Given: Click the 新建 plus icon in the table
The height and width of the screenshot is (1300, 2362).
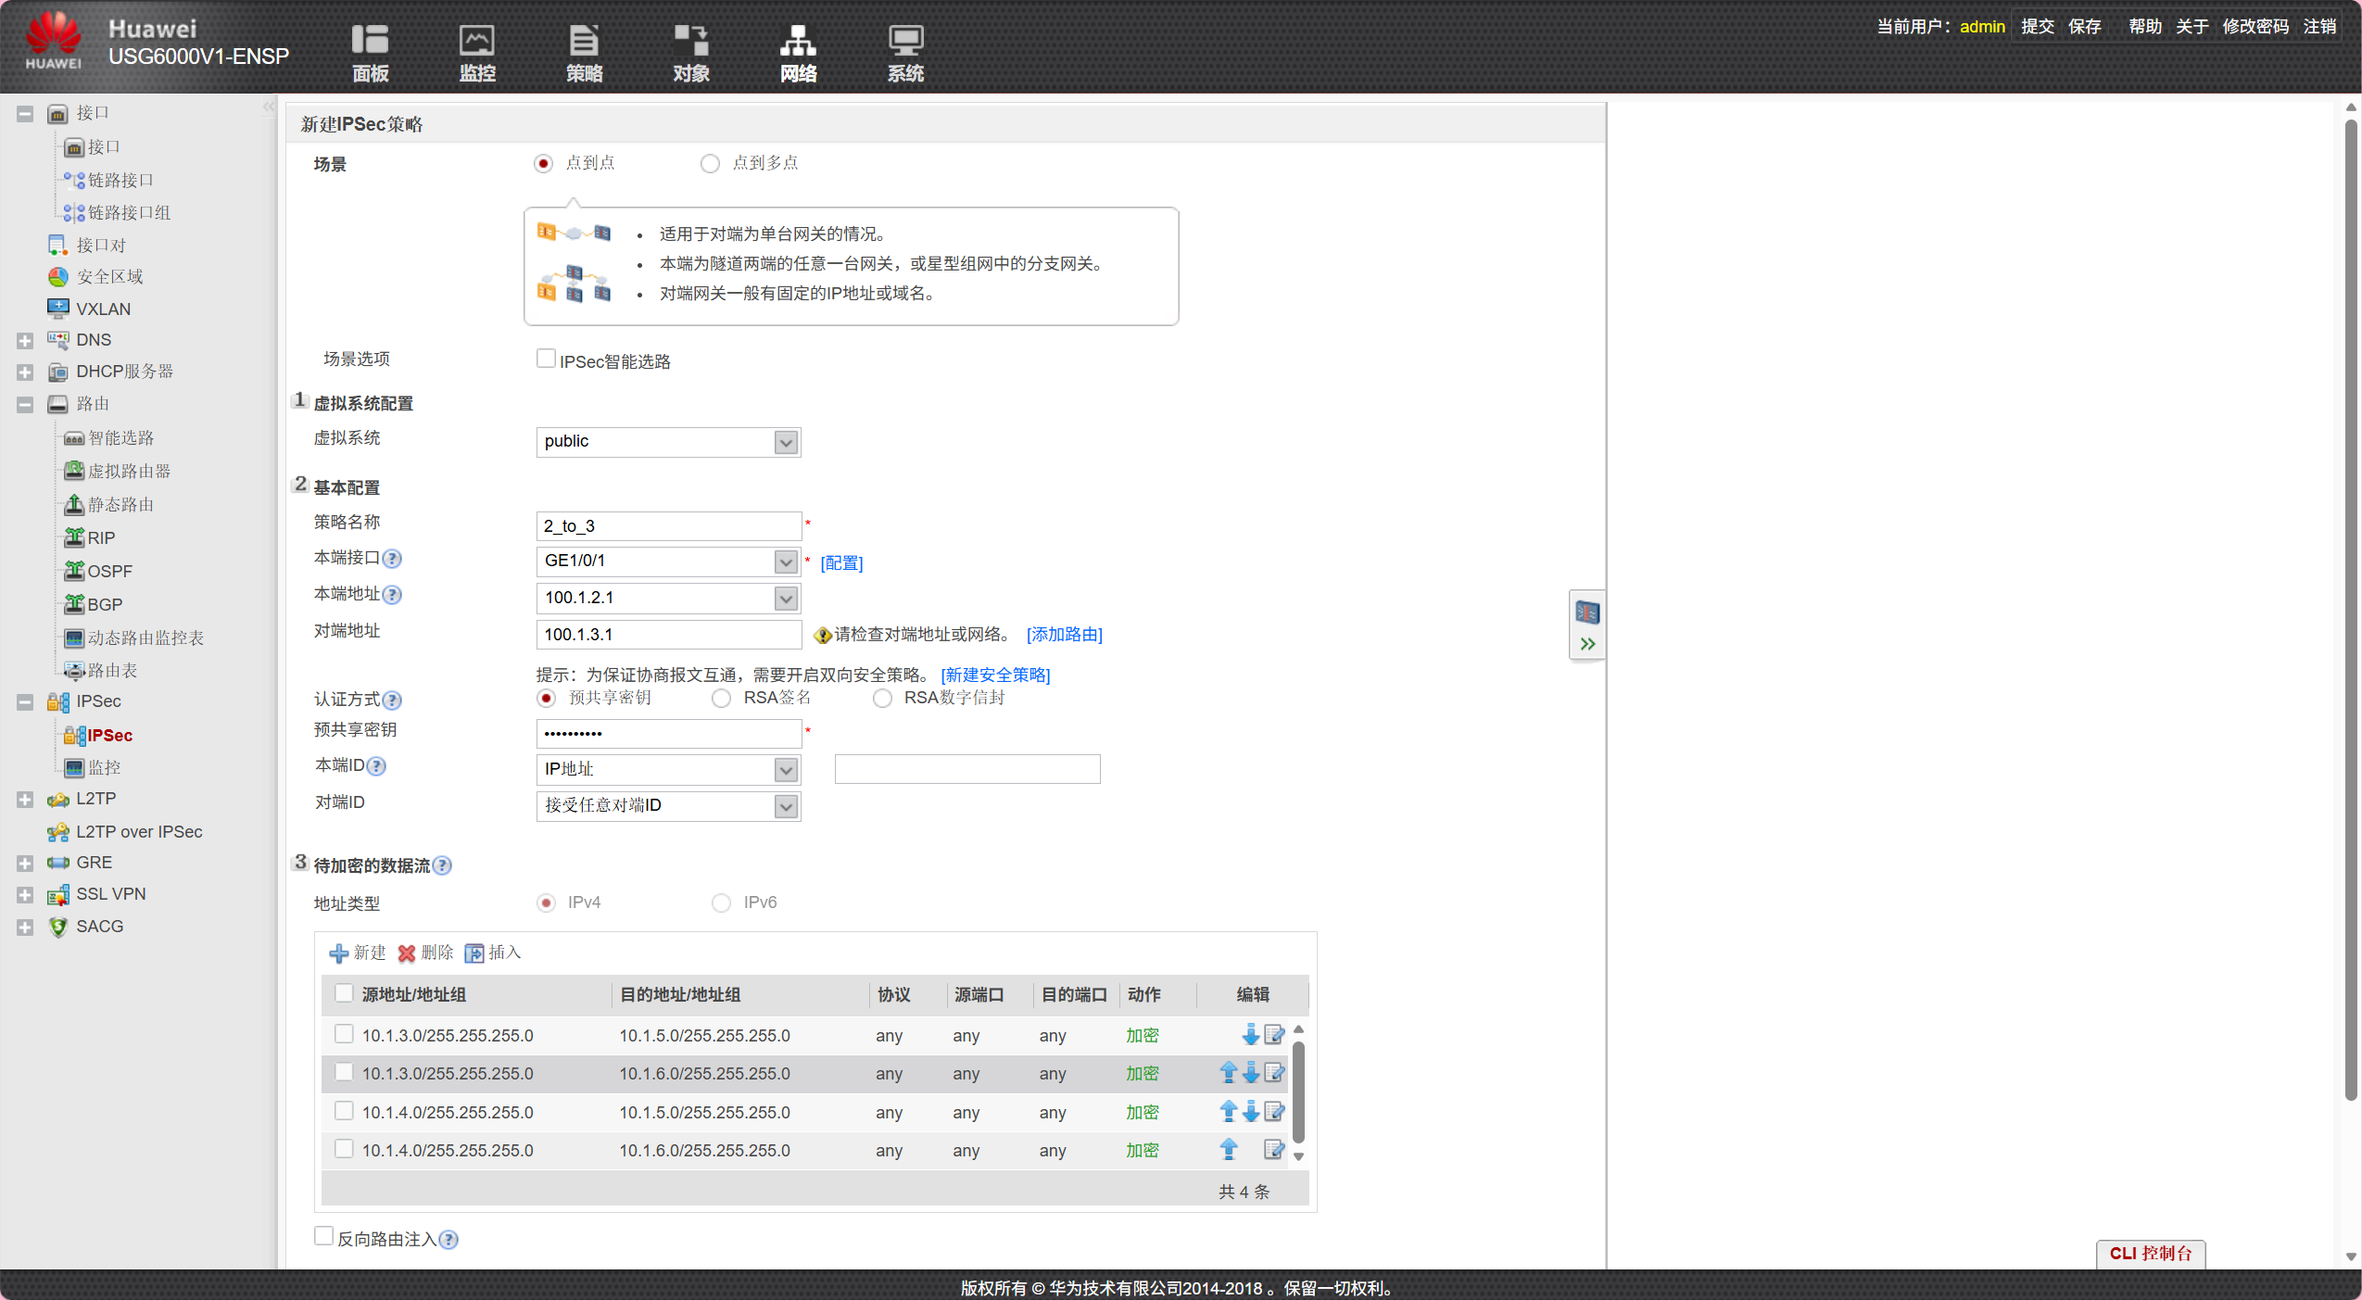Looking at the screenshot, I should click(x=339, y=953).
